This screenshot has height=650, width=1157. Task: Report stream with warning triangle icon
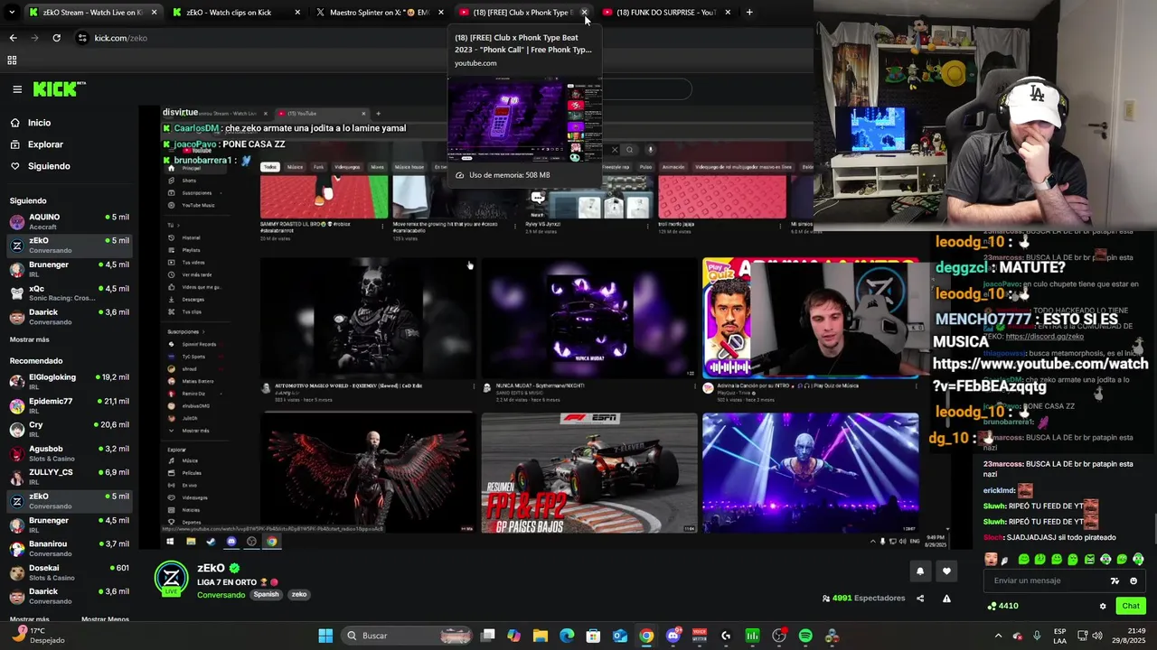946,598
